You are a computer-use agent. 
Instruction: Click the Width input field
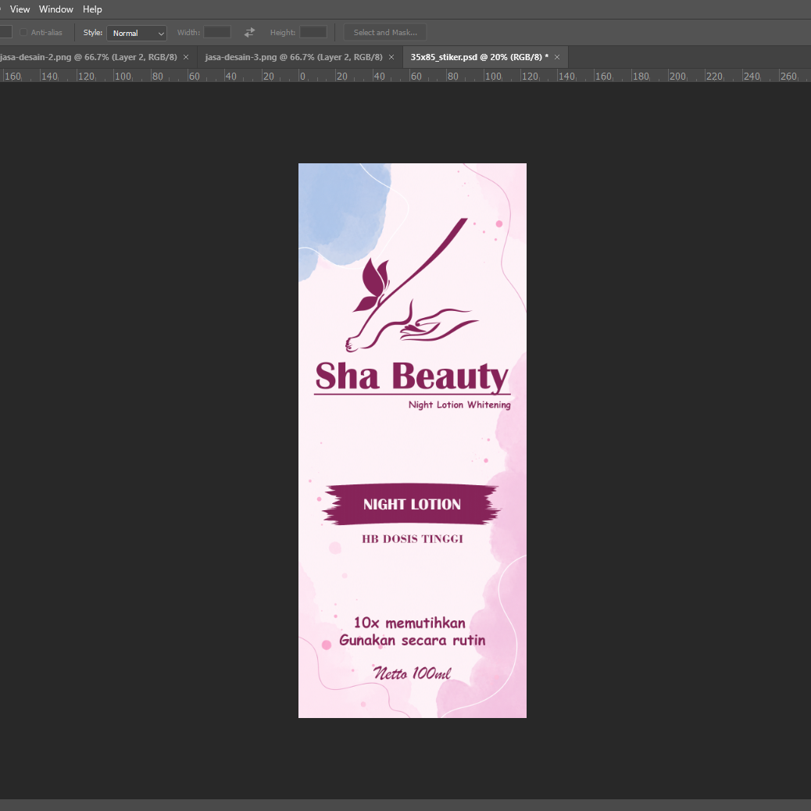(x=217, y=32)
